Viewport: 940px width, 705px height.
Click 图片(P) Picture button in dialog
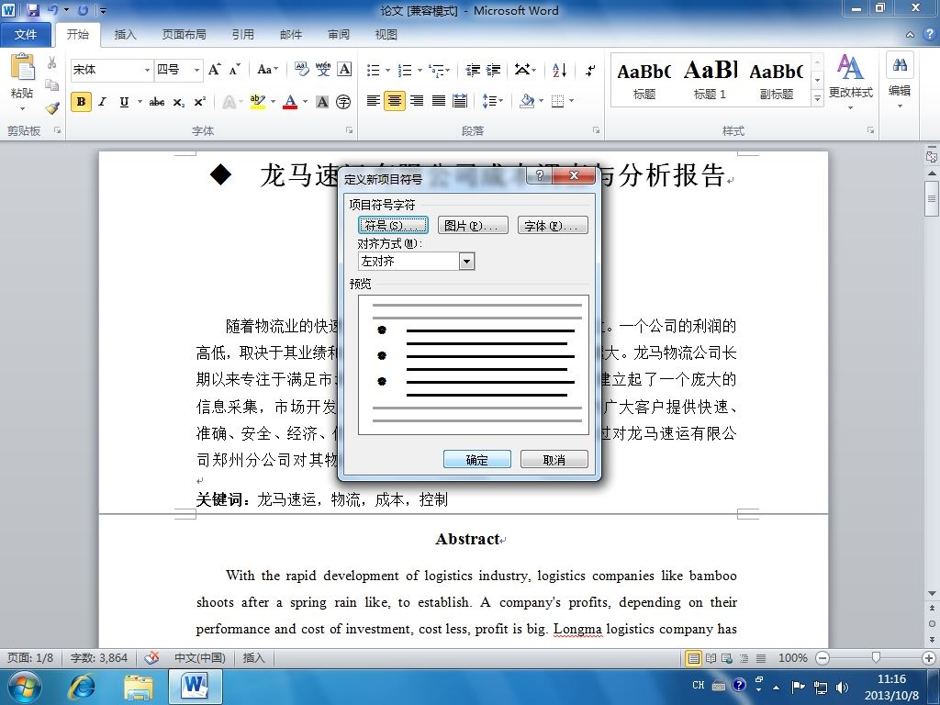473,226
